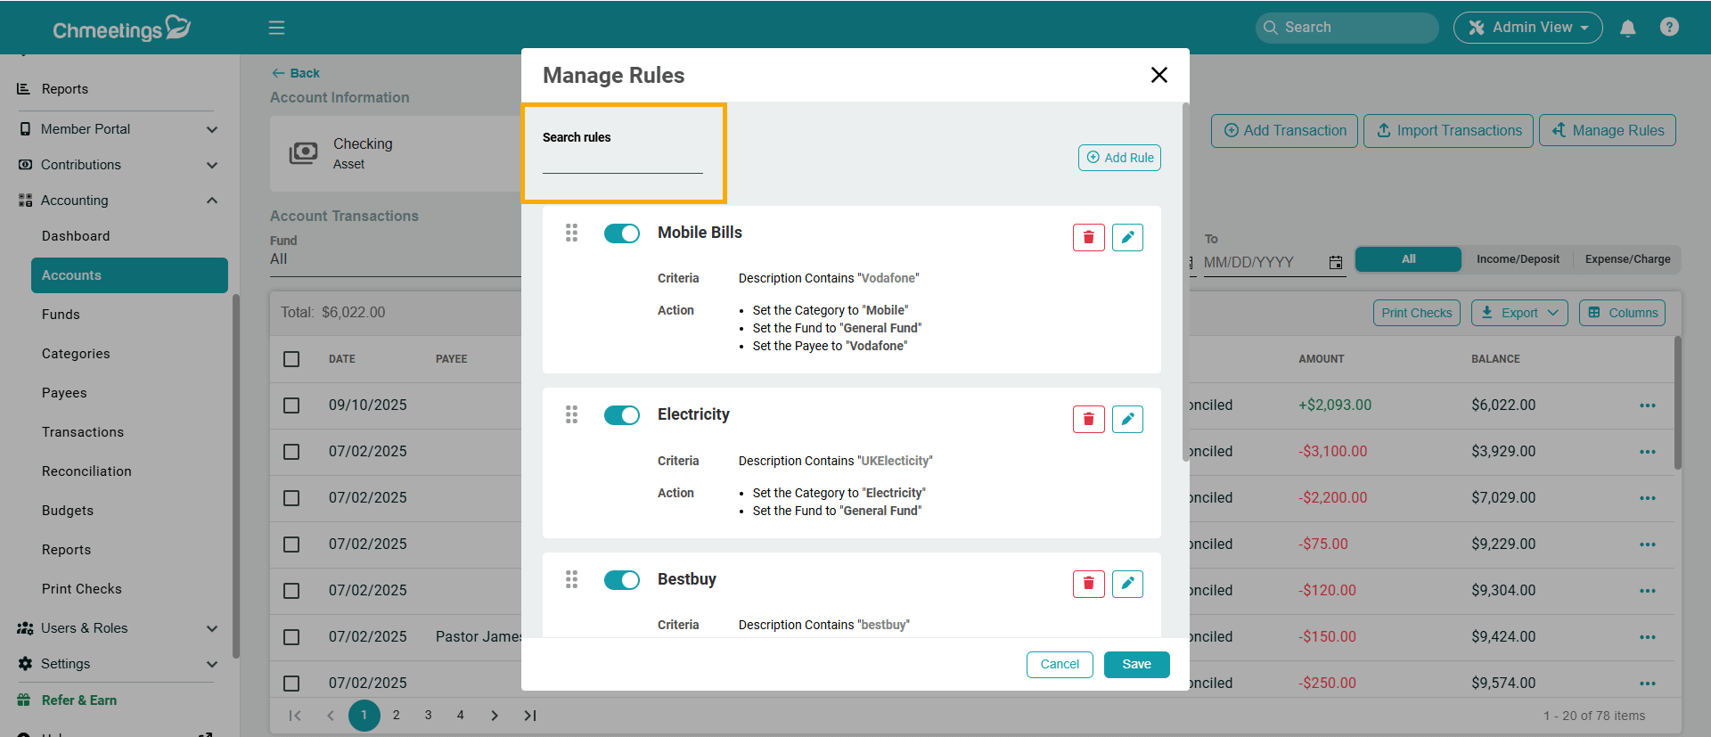Viewport: 1711px width, 737px height.
Task: Open the Admin View dropdown
Action: [1527, 28]
